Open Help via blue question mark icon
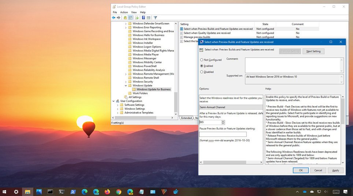Viewport: 353px width, 196px height. point(144,18)
